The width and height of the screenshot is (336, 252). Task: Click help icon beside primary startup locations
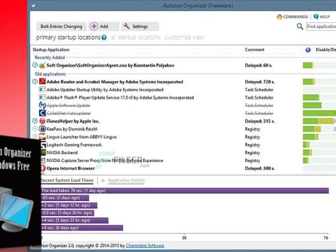104,38
